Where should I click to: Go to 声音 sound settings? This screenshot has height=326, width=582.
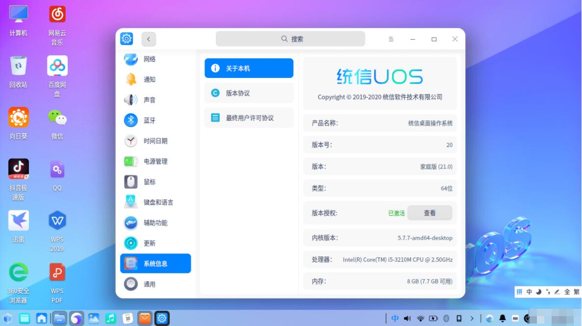coord(155,100)
